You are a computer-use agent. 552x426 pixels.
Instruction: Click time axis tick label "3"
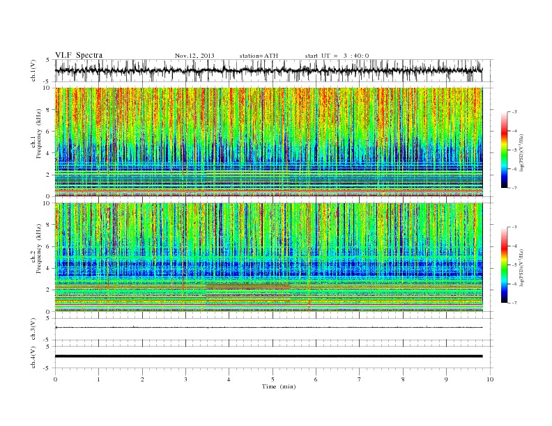185,379
